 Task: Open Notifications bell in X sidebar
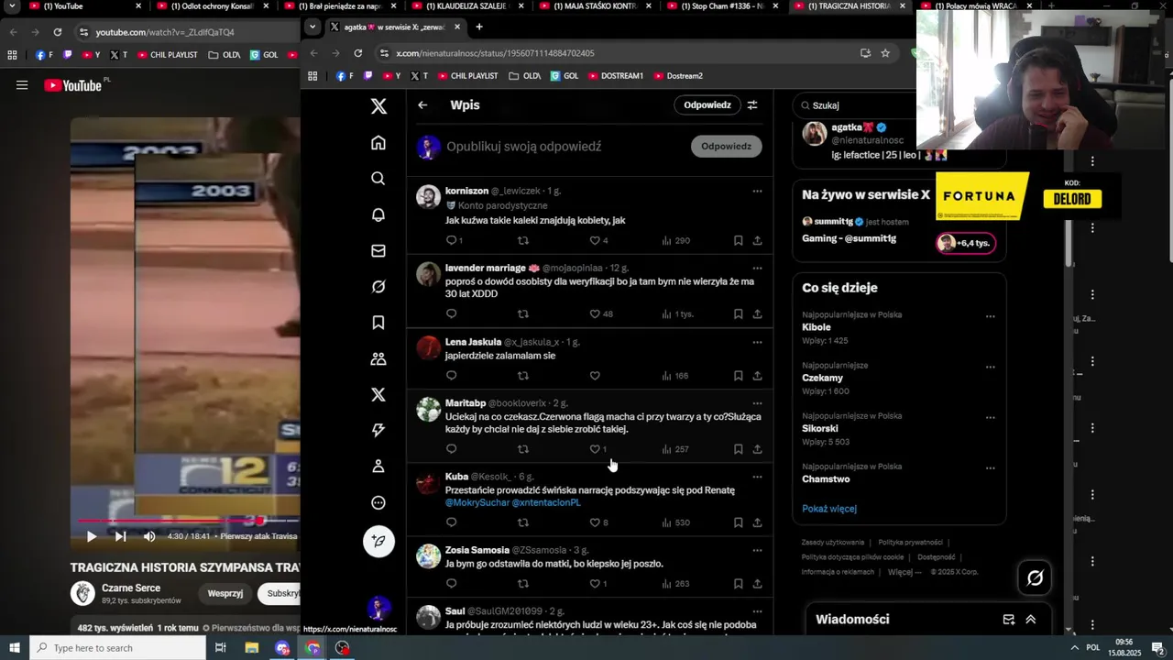[378, 214]
